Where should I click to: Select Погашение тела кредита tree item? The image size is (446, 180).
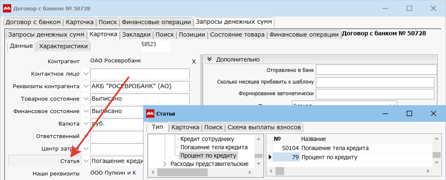point(213,147)
